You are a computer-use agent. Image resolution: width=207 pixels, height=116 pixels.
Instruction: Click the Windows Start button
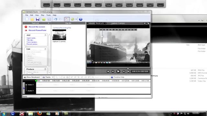click(4, 113)
